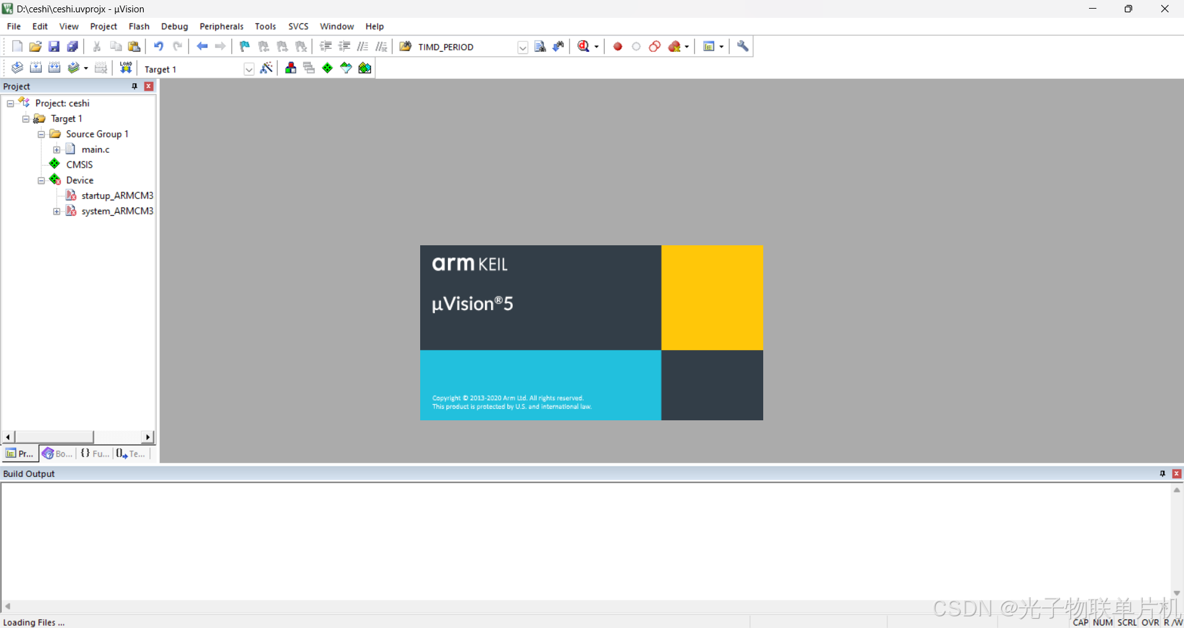
Task: Download code to flash with LOAD icon
Action: click(x=126, y=68)
